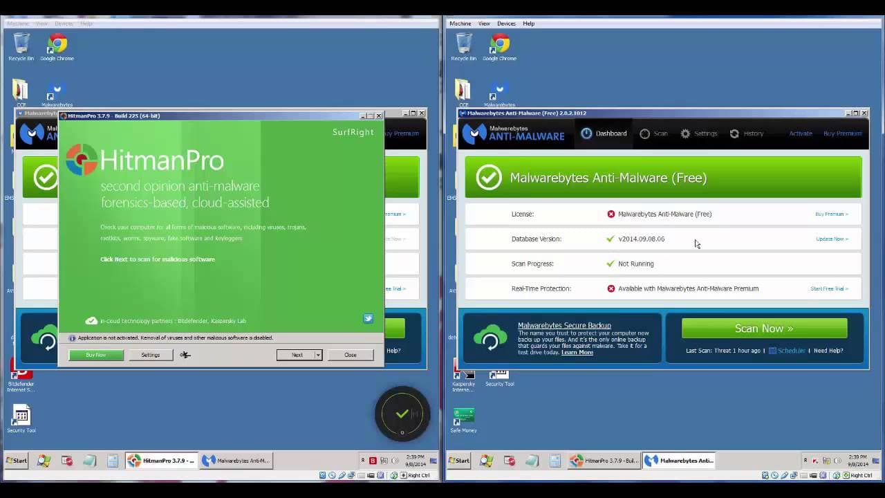Open Google Chrome on left VM desktop
Screen dimensions: 885x498
57,47
